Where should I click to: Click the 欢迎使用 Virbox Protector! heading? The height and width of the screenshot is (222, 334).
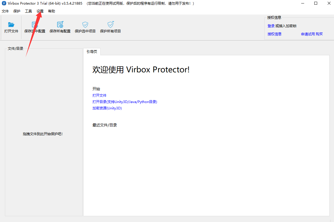[x=141, y=69]
